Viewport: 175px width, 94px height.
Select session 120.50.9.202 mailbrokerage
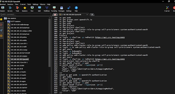tap(20, 24)
